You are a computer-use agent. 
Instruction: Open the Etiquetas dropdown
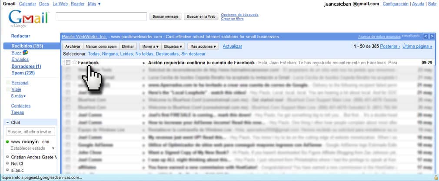(173, 46)
